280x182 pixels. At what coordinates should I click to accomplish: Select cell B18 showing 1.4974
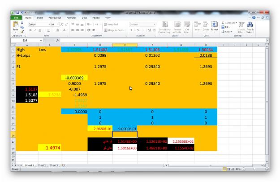tap(50, 148)
